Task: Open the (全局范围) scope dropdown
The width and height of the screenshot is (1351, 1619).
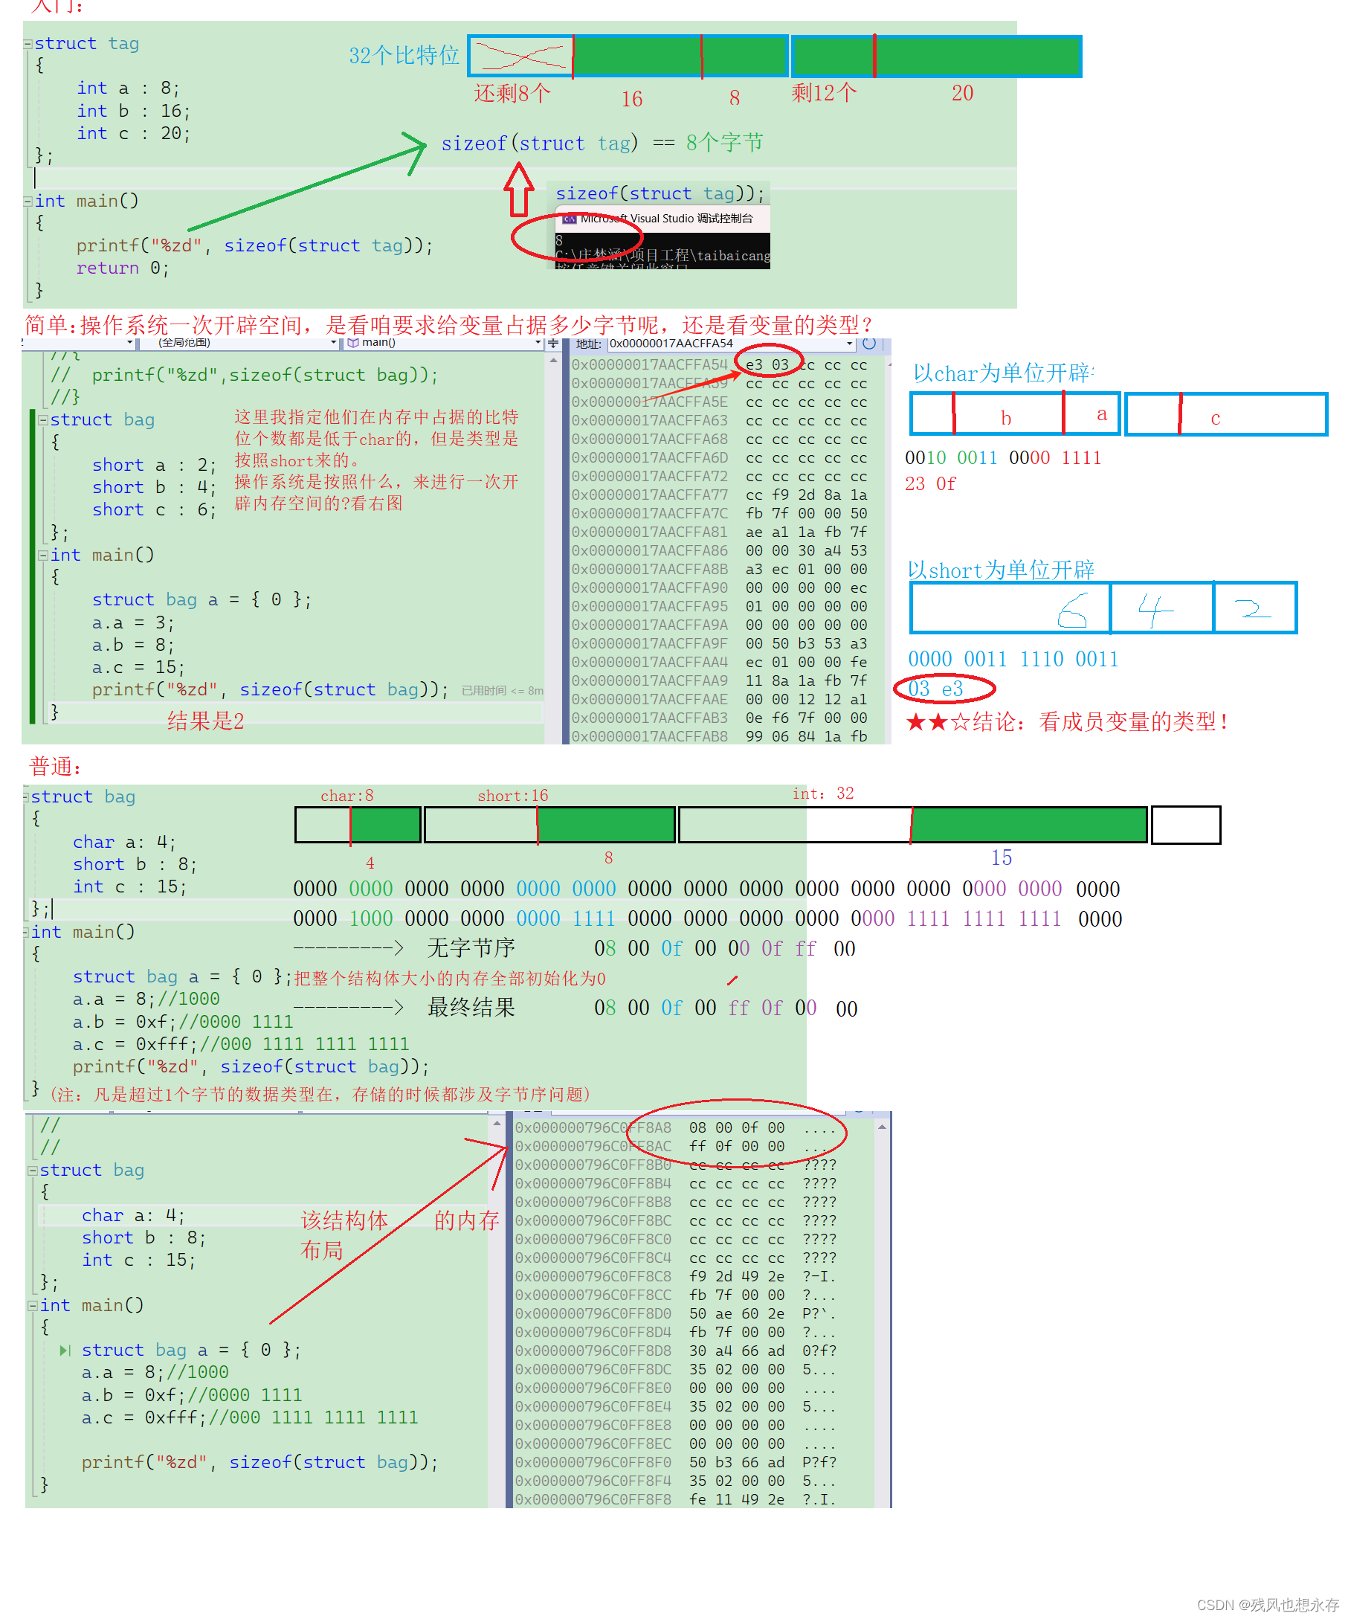Action: [x=238, y=343]
